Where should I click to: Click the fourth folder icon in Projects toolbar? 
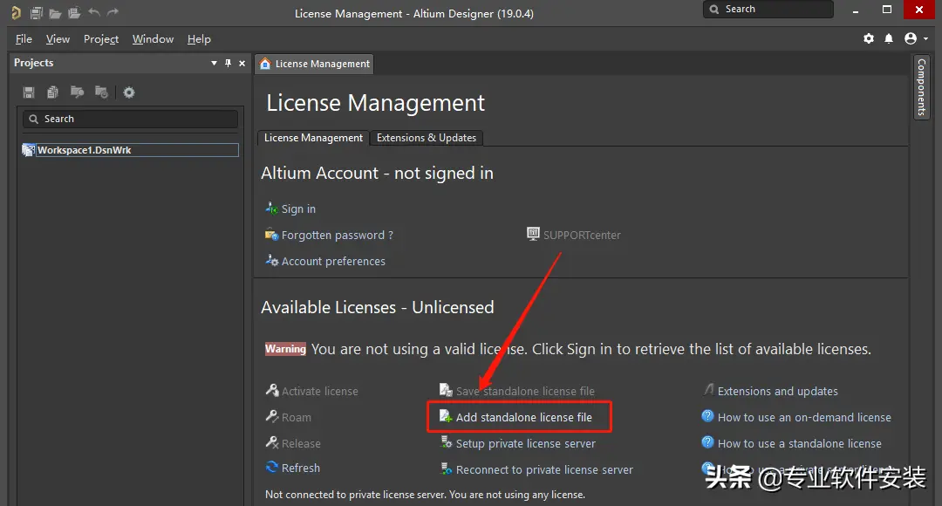point(101,92)
